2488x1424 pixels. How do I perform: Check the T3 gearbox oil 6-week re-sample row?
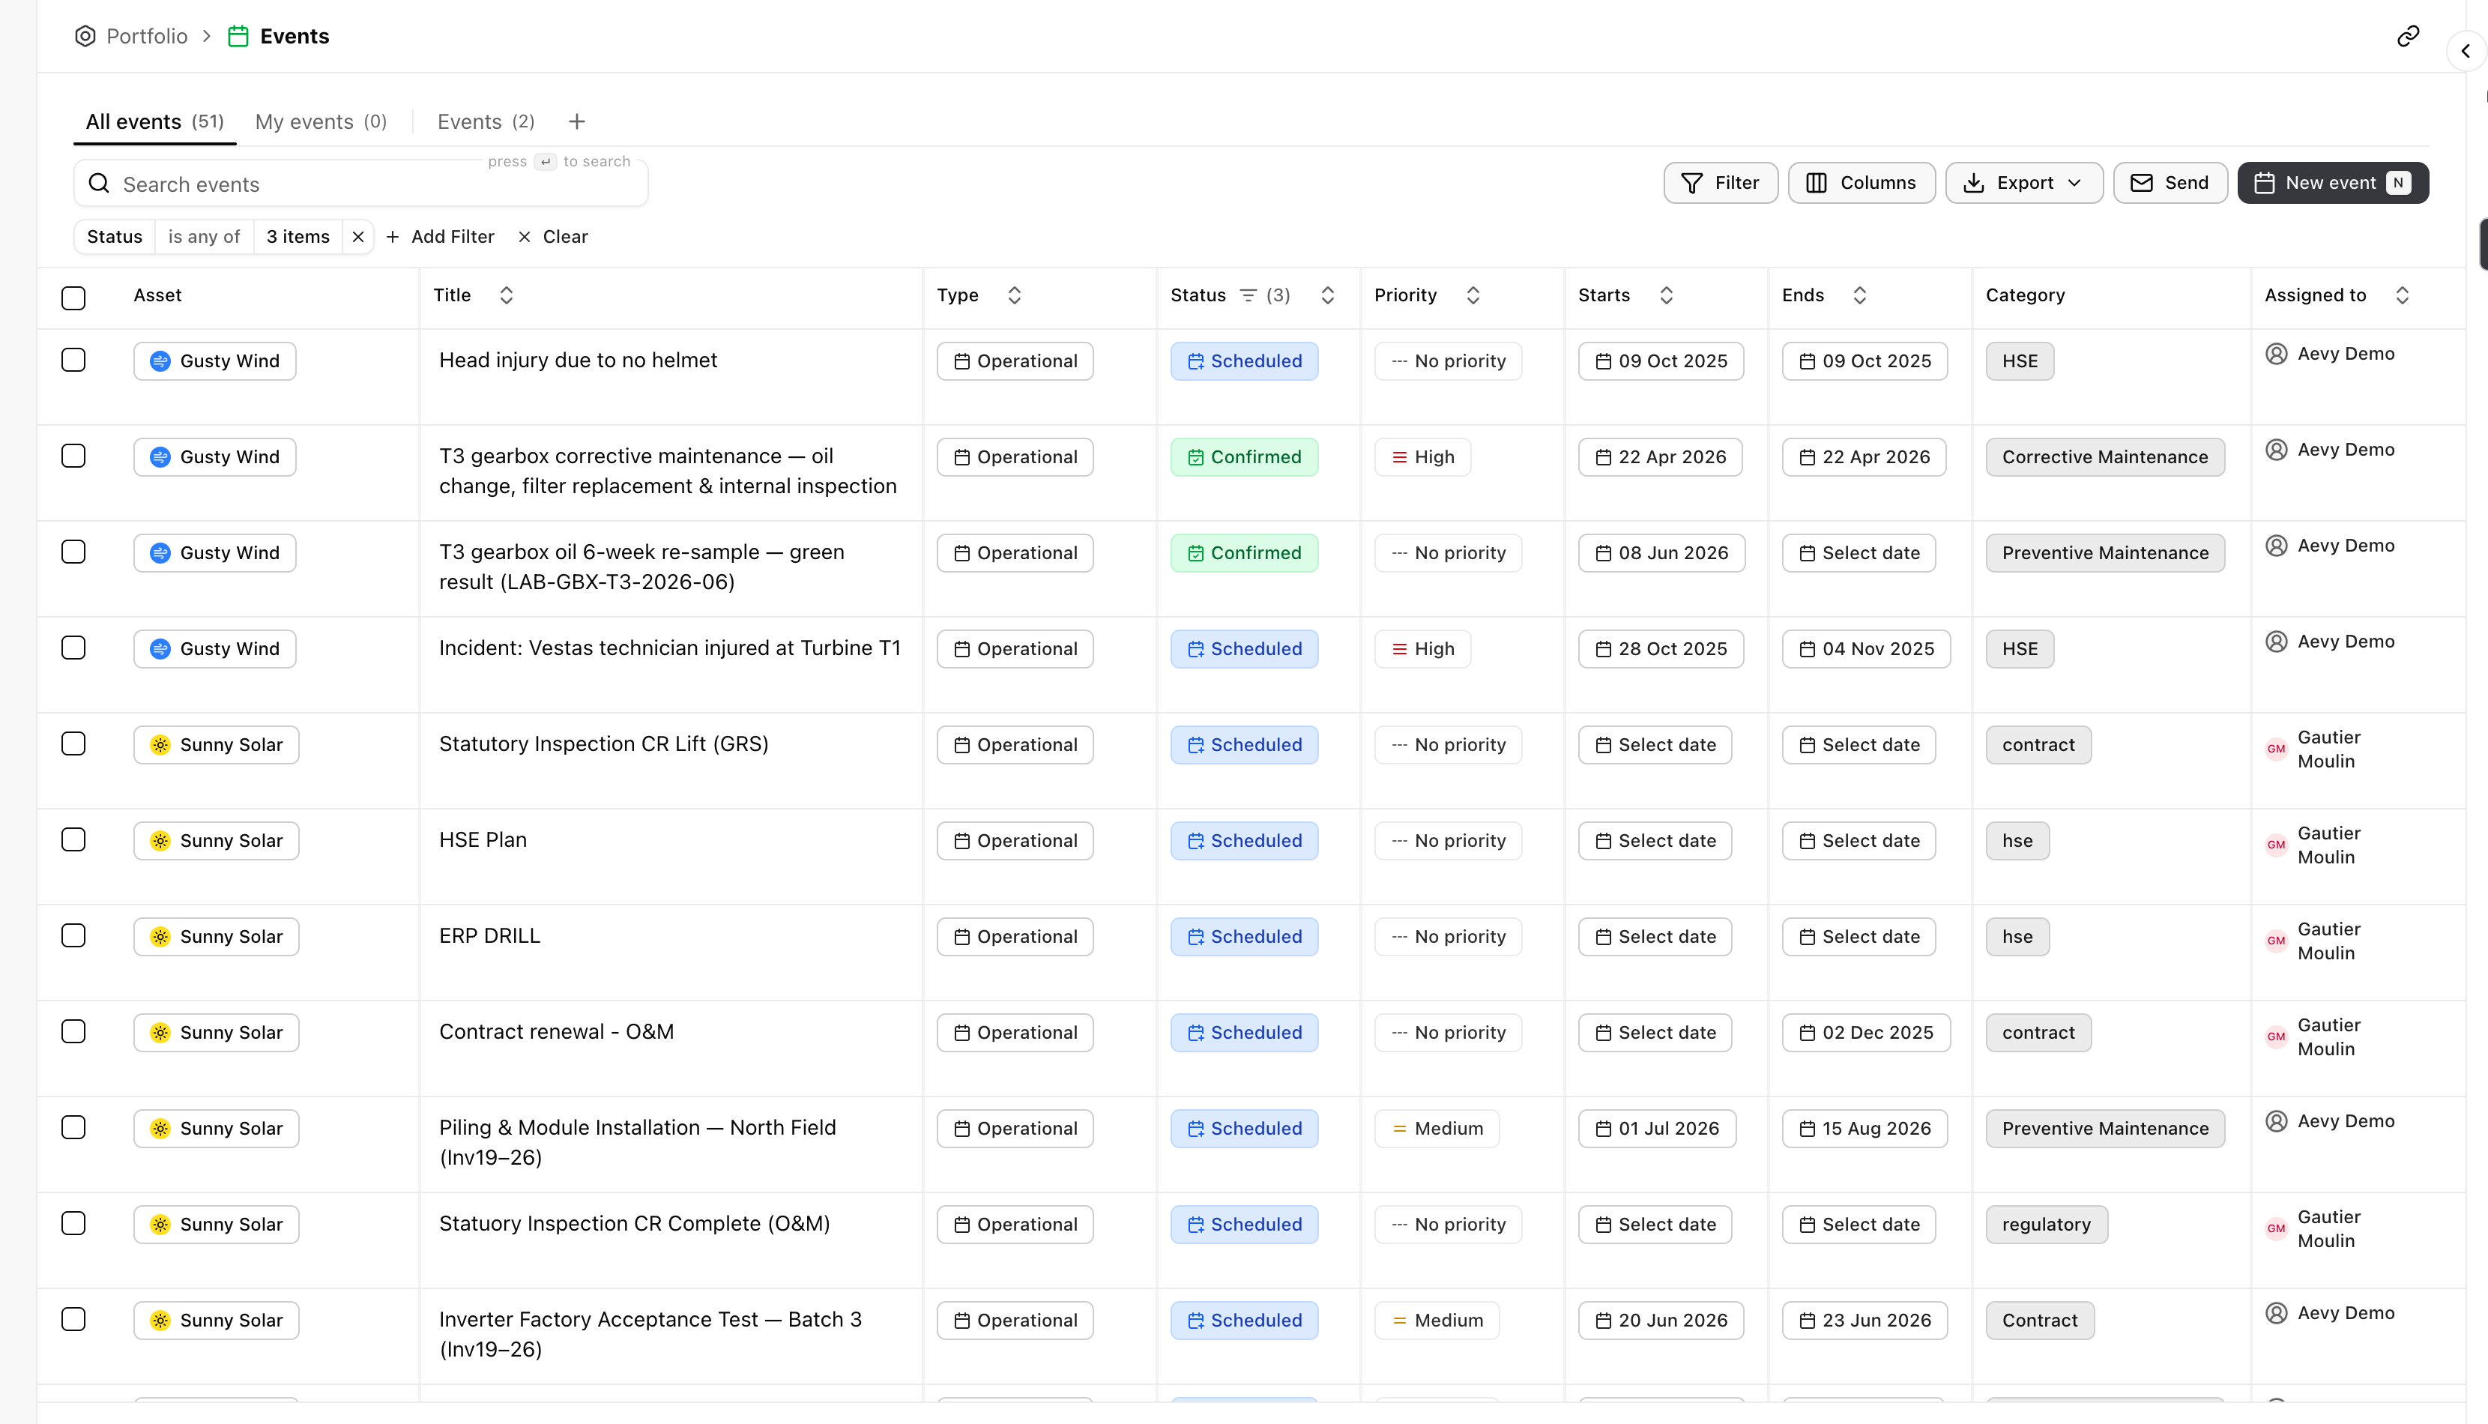click(73, 552)
